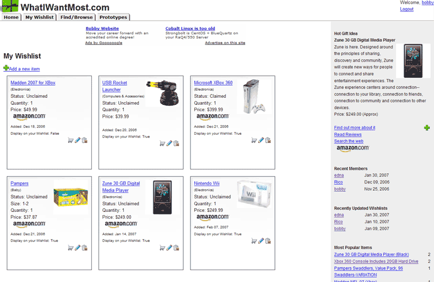Open Zune 30 GB (Black) popular item

click(x=371, y=254)
